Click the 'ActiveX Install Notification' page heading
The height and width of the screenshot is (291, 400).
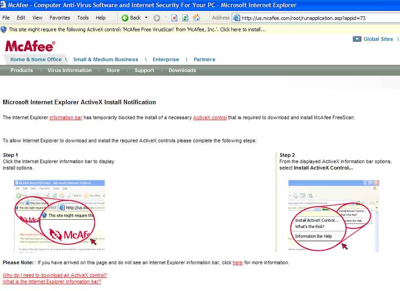coord(79,102)
